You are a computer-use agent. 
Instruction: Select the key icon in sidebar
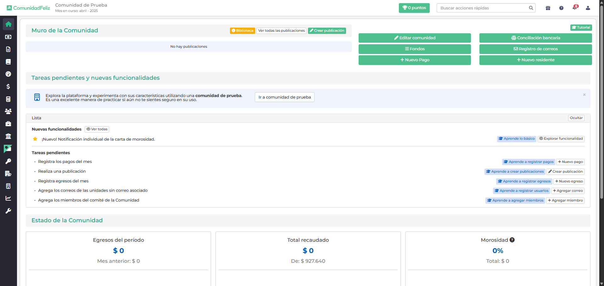coord(8,161)
